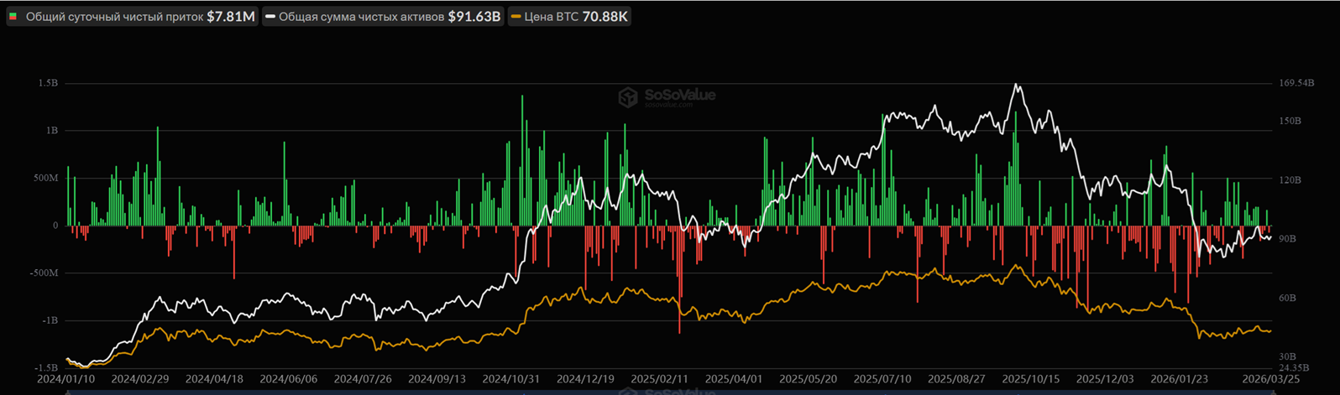
Task: Click the 2026/01/23 date label
Action: 1180,379
